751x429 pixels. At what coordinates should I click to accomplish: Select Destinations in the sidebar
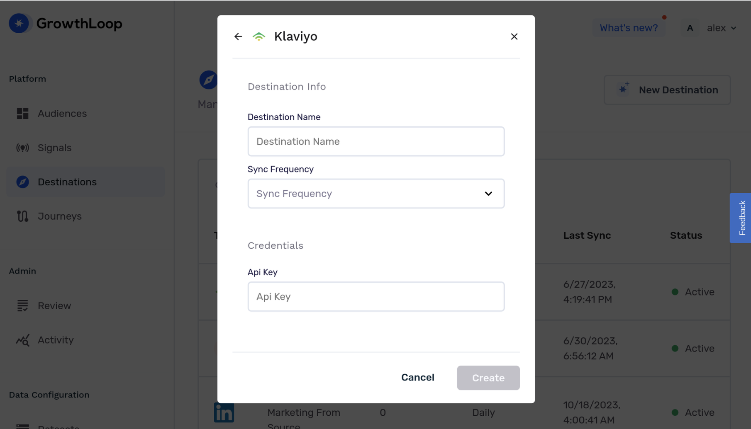point(85,182)
